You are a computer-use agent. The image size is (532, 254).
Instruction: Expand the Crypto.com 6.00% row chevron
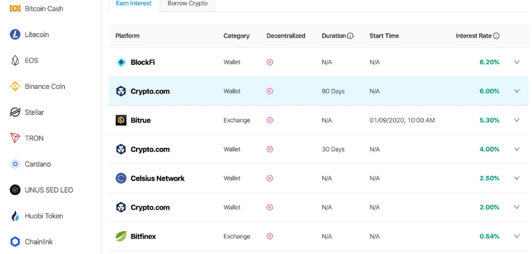point(517,91)
